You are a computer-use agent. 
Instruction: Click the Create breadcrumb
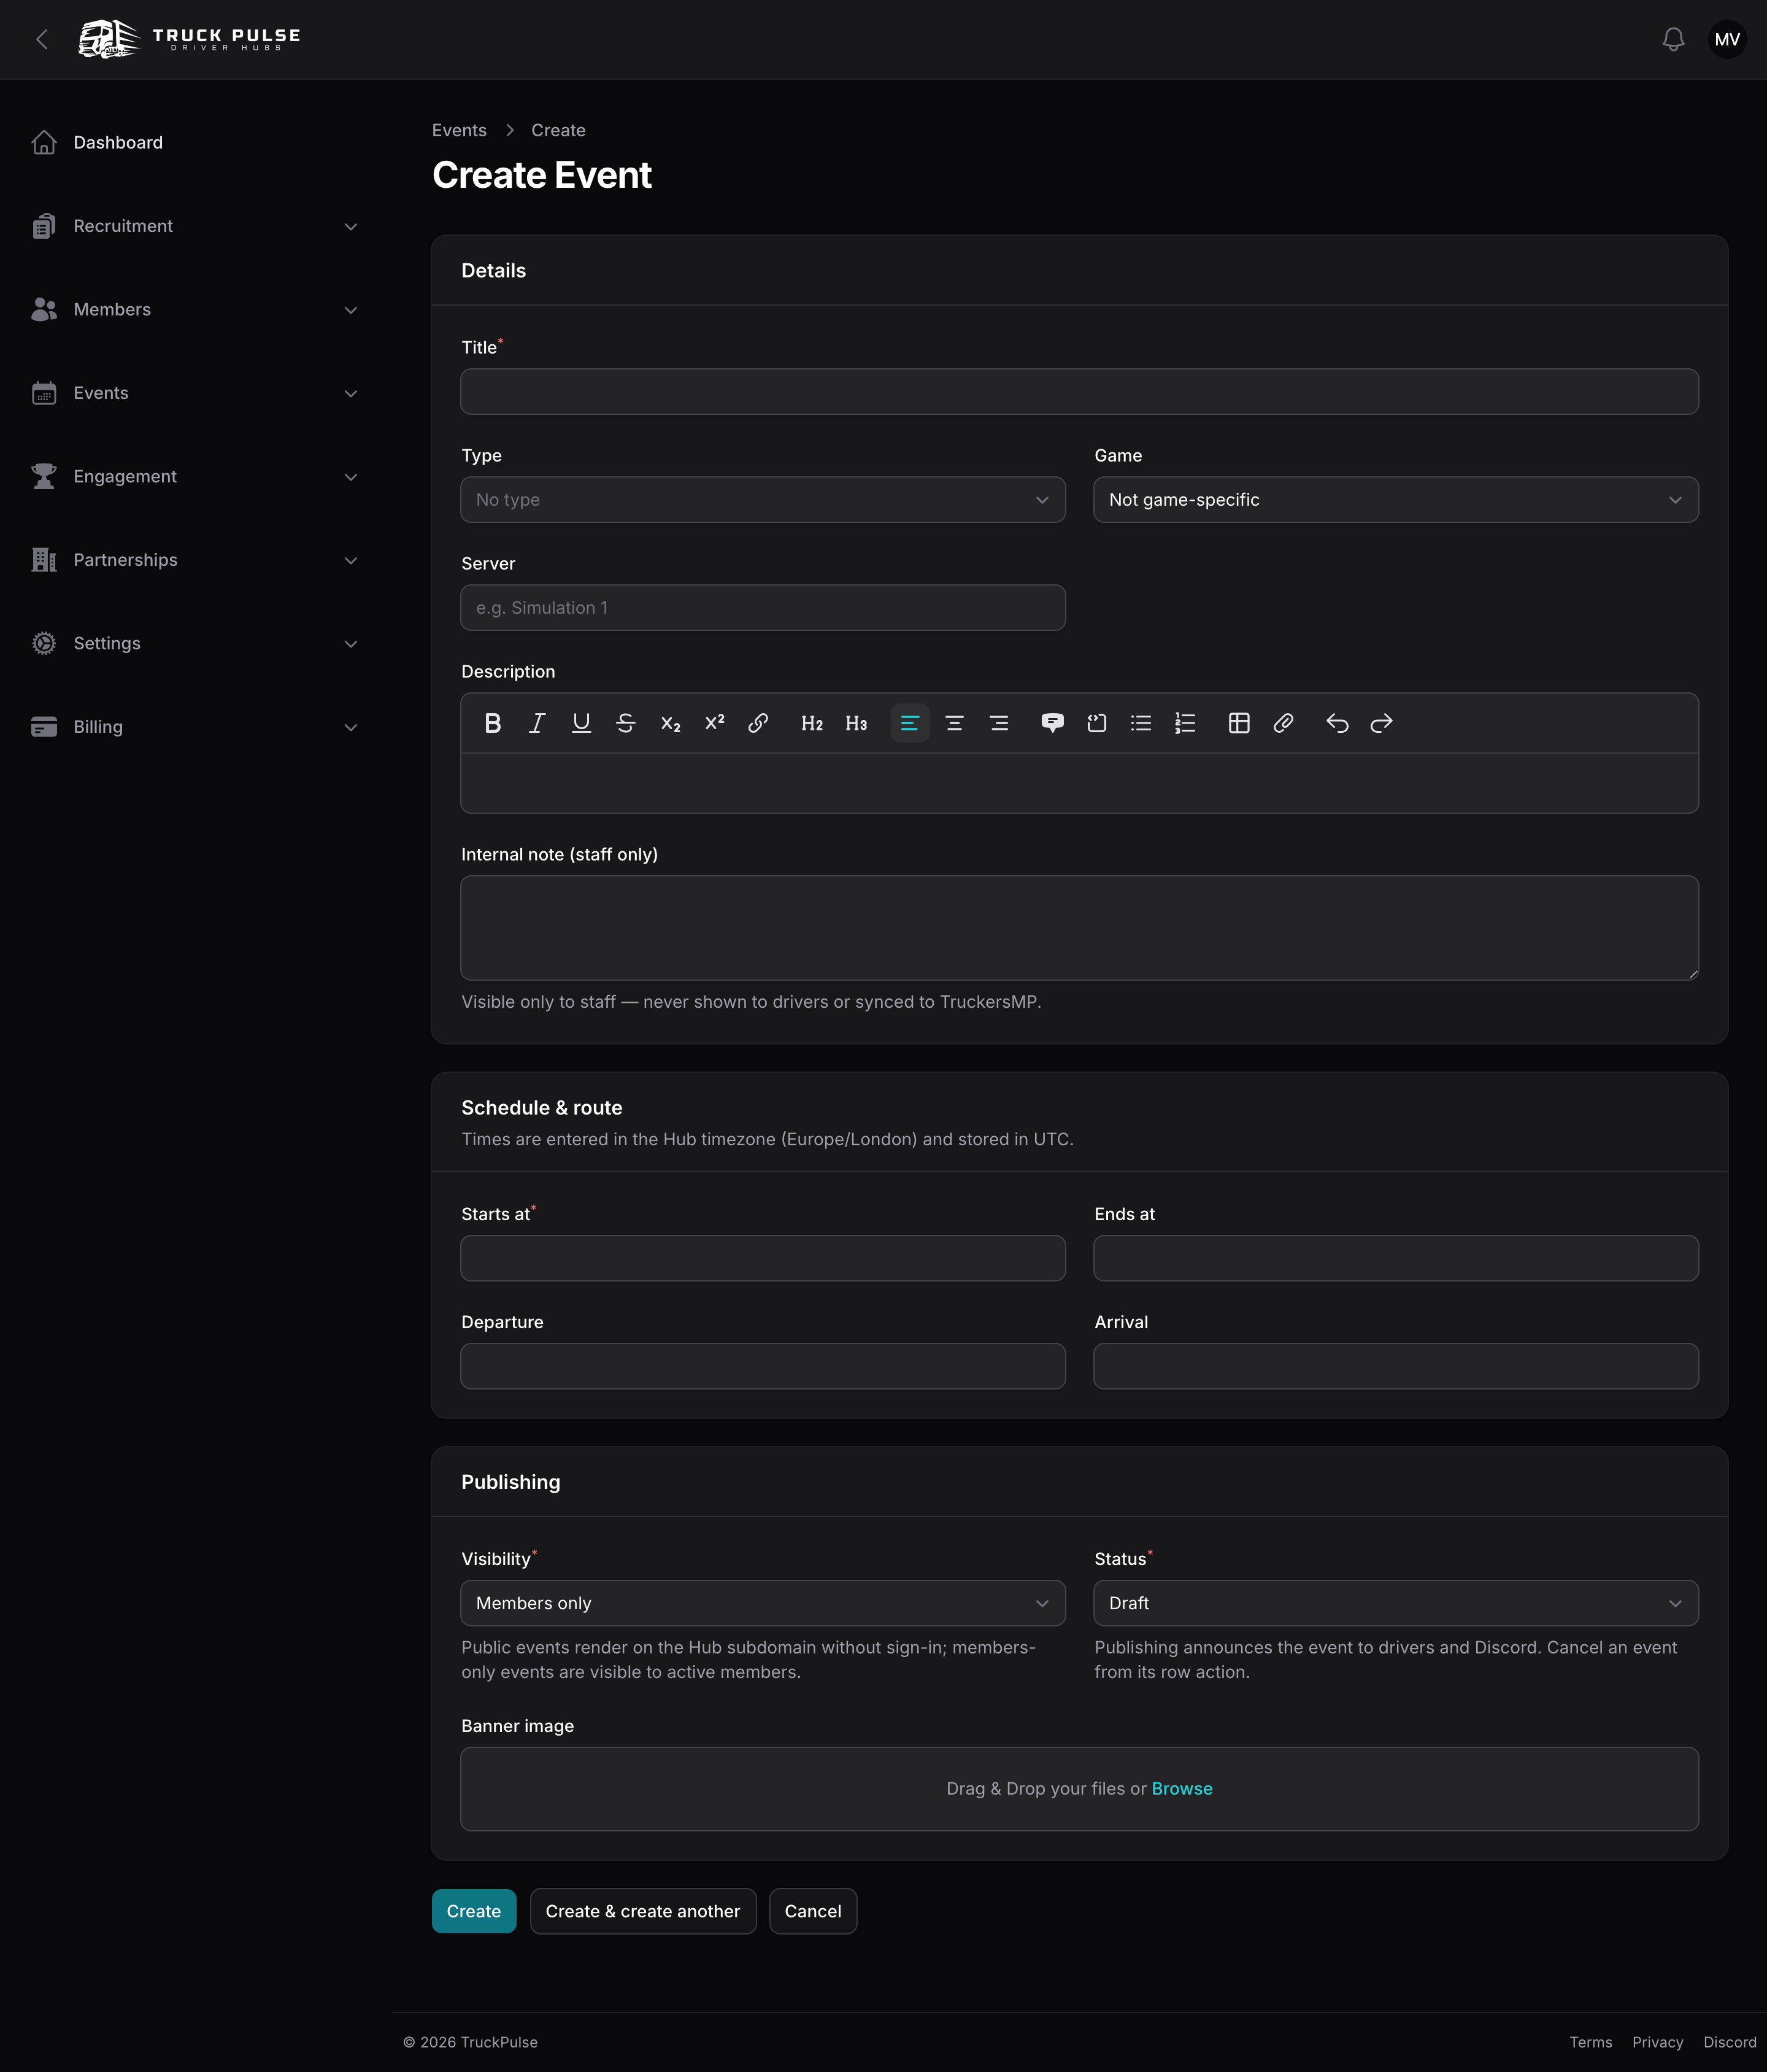[558, 130]
